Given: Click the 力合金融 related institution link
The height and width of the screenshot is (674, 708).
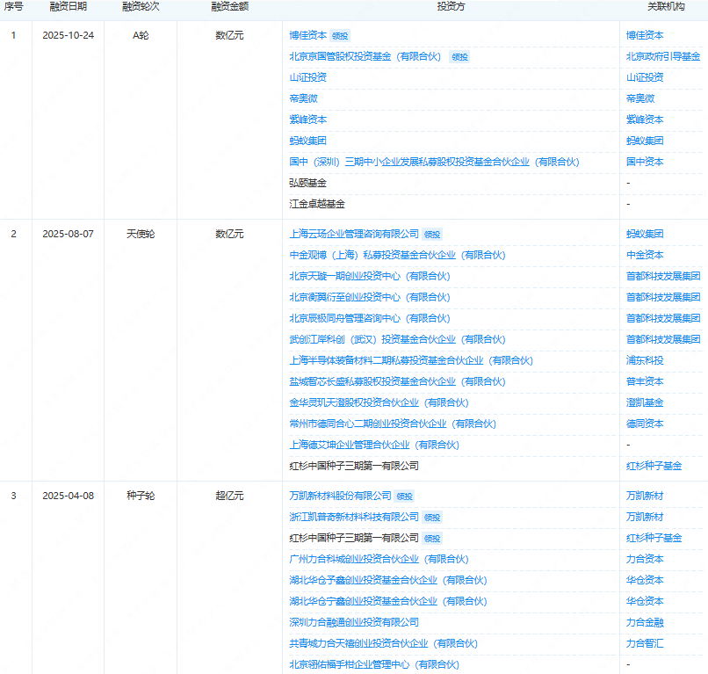Looking at the screenshot, I should pyautogui.click(x=646, y=622).
